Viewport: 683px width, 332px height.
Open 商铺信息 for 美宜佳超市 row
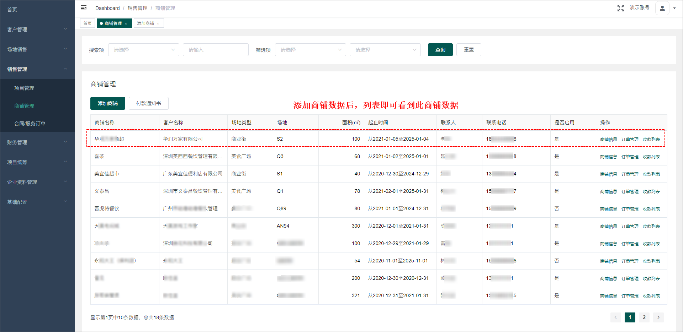609,174
